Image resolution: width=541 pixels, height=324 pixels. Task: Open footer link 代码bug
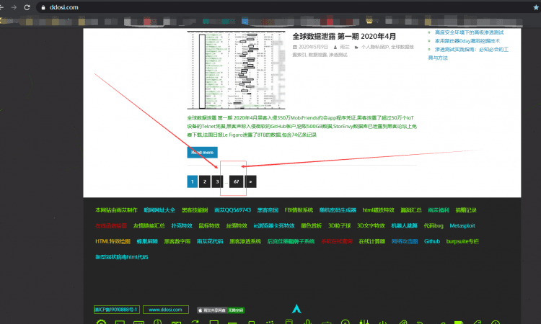coord(434,226)
